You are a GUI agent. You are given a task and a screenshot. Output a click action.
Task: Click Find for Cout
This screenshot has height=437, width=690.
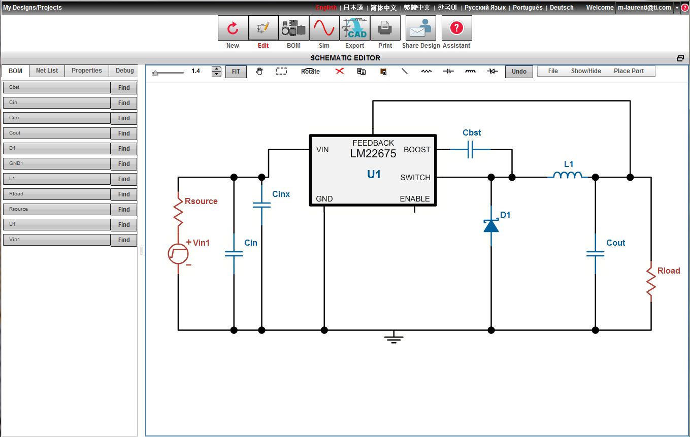pos(124,133)
